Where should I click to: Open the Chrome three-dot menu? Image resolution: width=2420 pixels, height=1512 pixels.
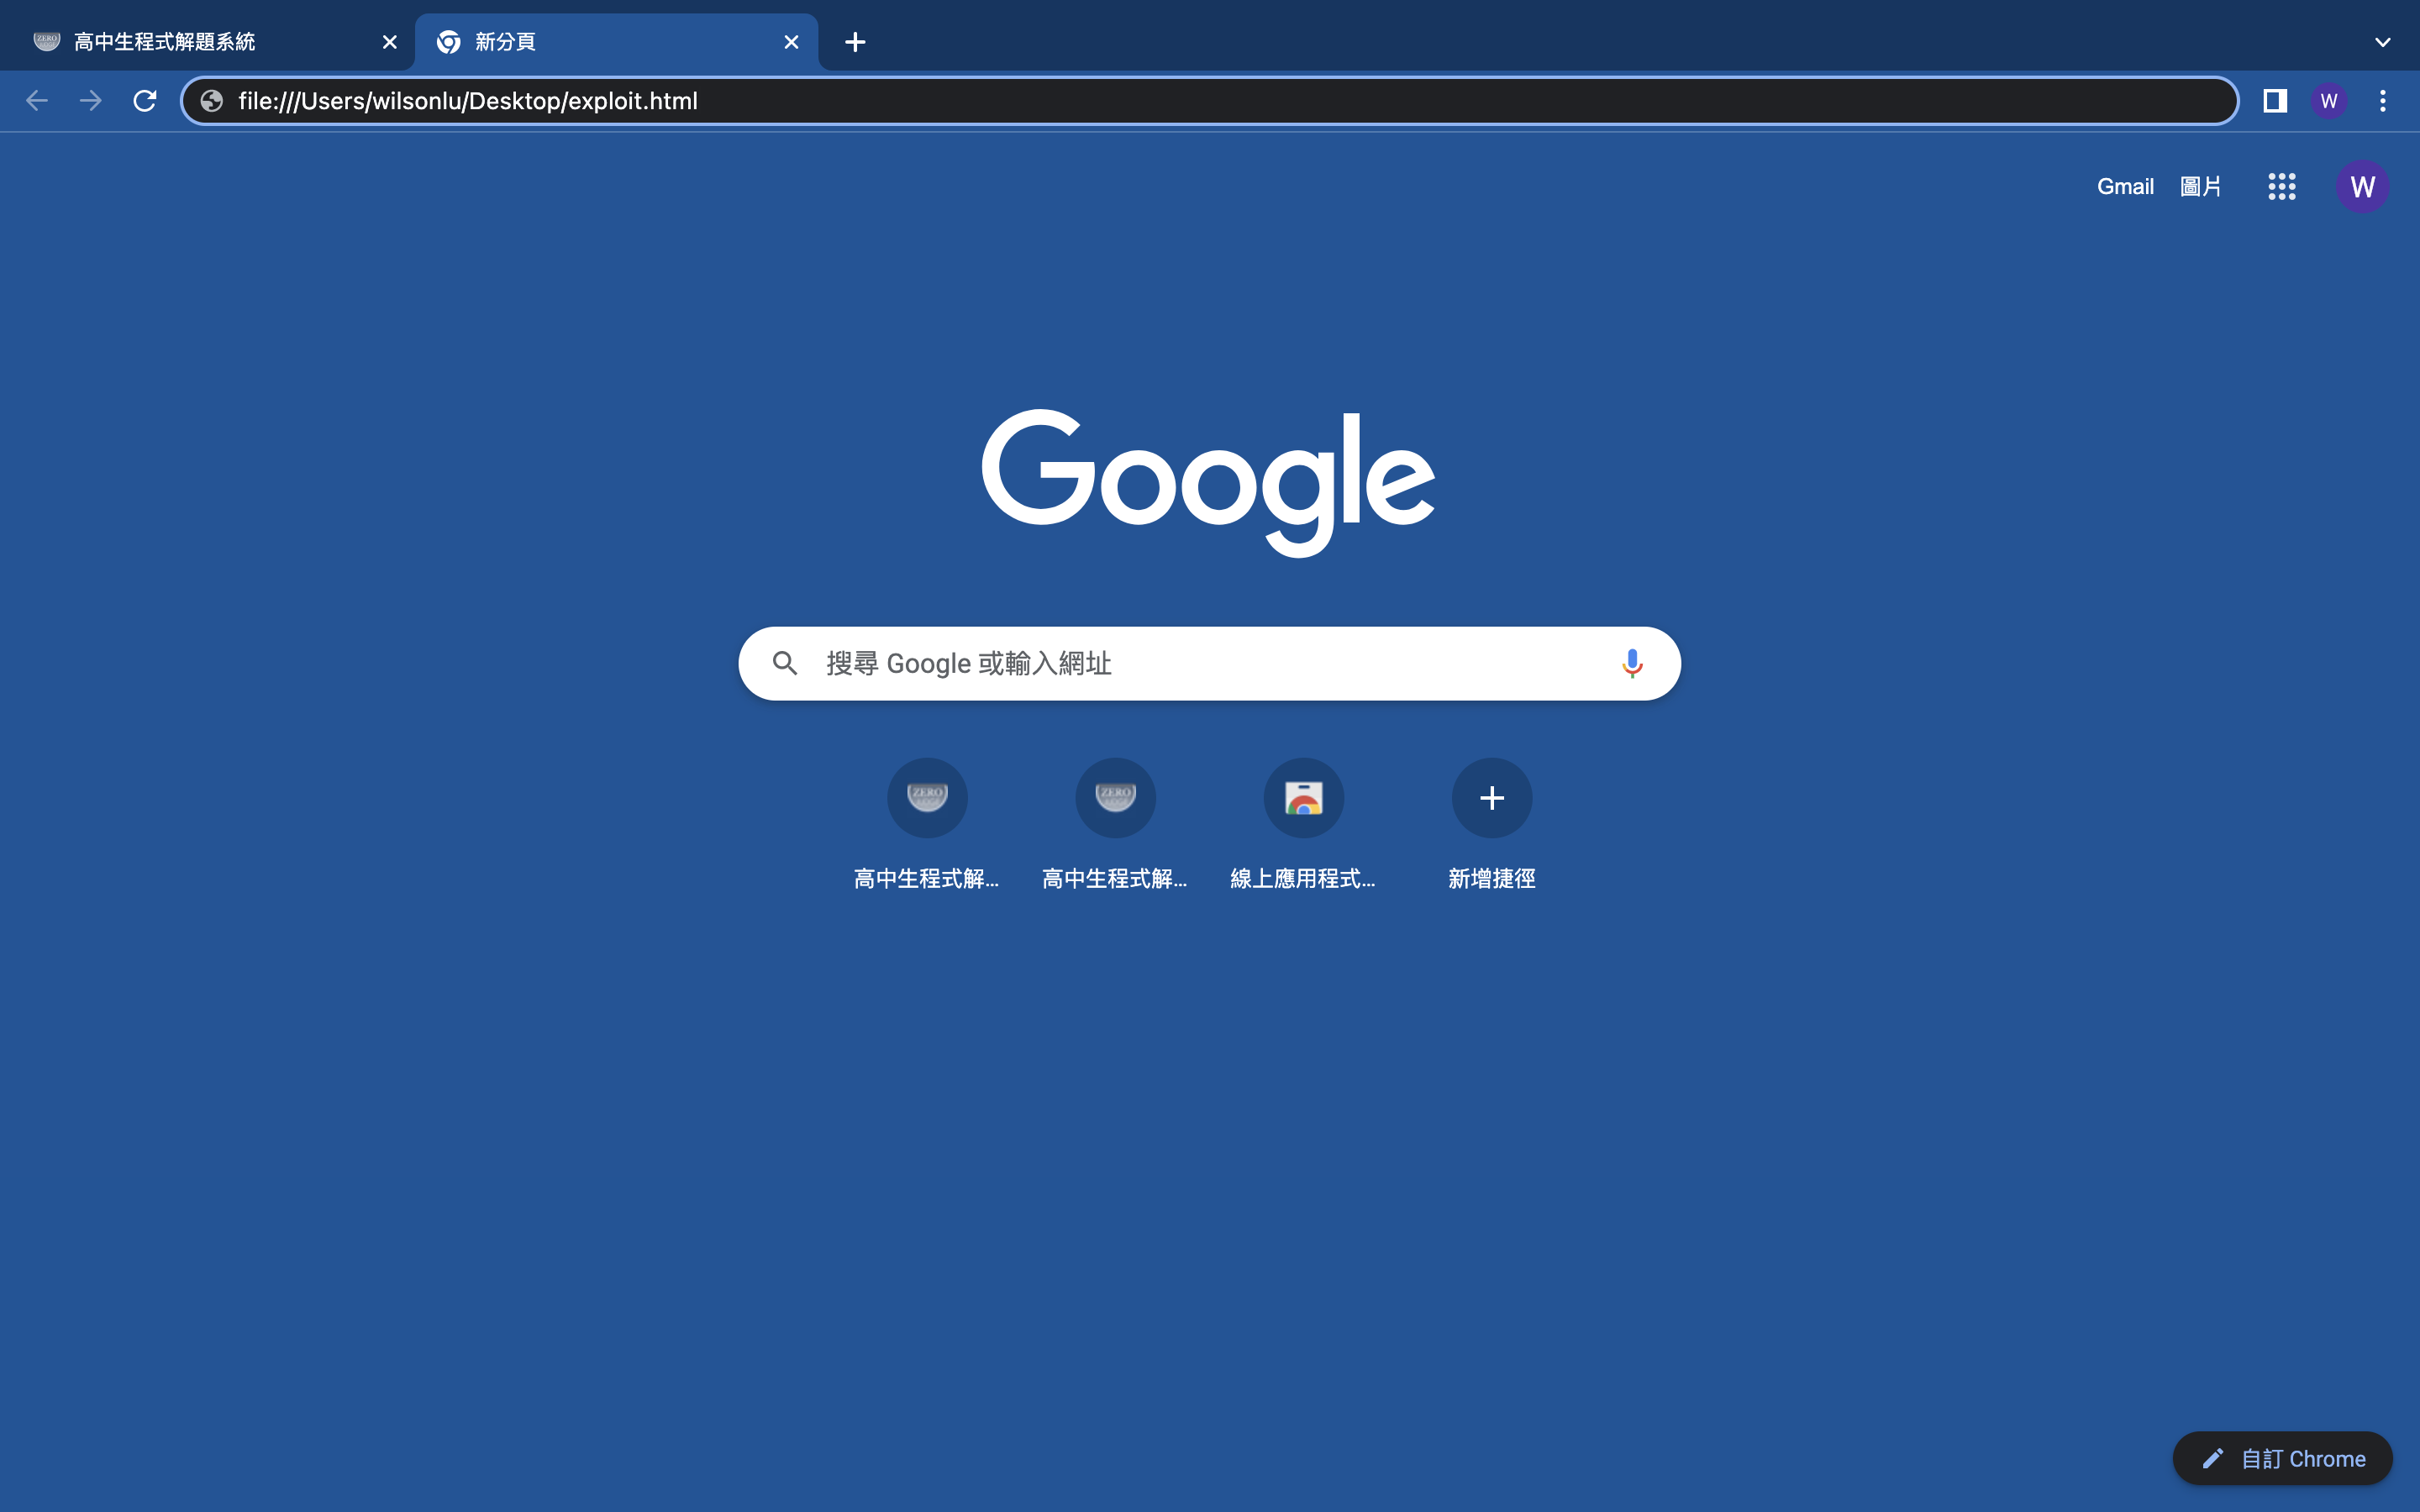click(x=2383, y=101)
